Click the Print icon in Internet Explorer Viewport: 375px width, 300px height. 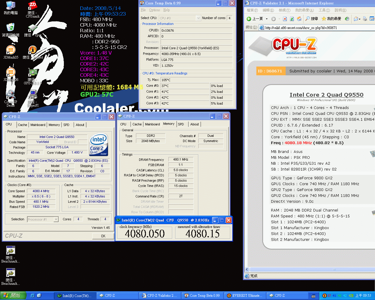coord(365,19)
